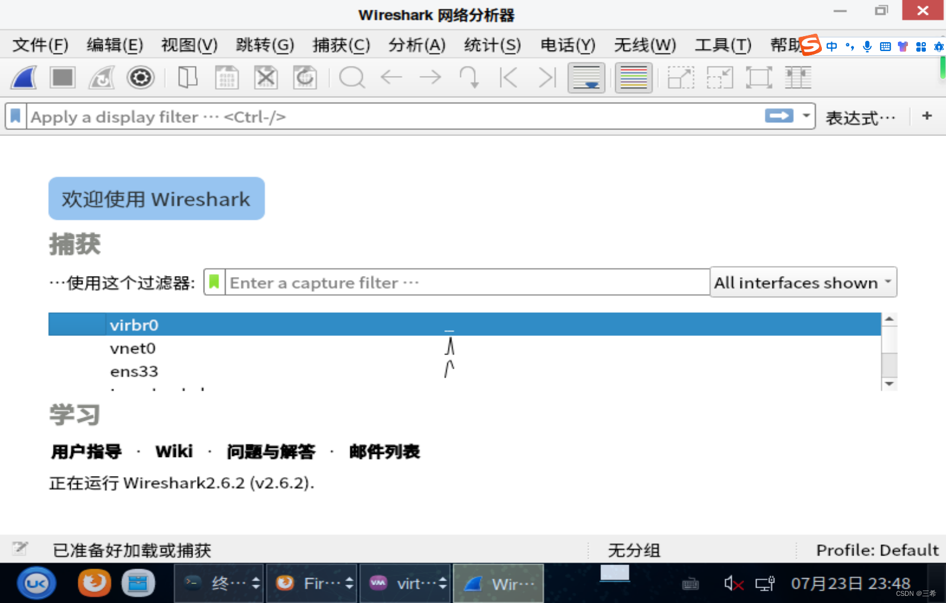Click Sogou input method S icon
The height and width of the screenshot is (603, 946).
[810, 45]
